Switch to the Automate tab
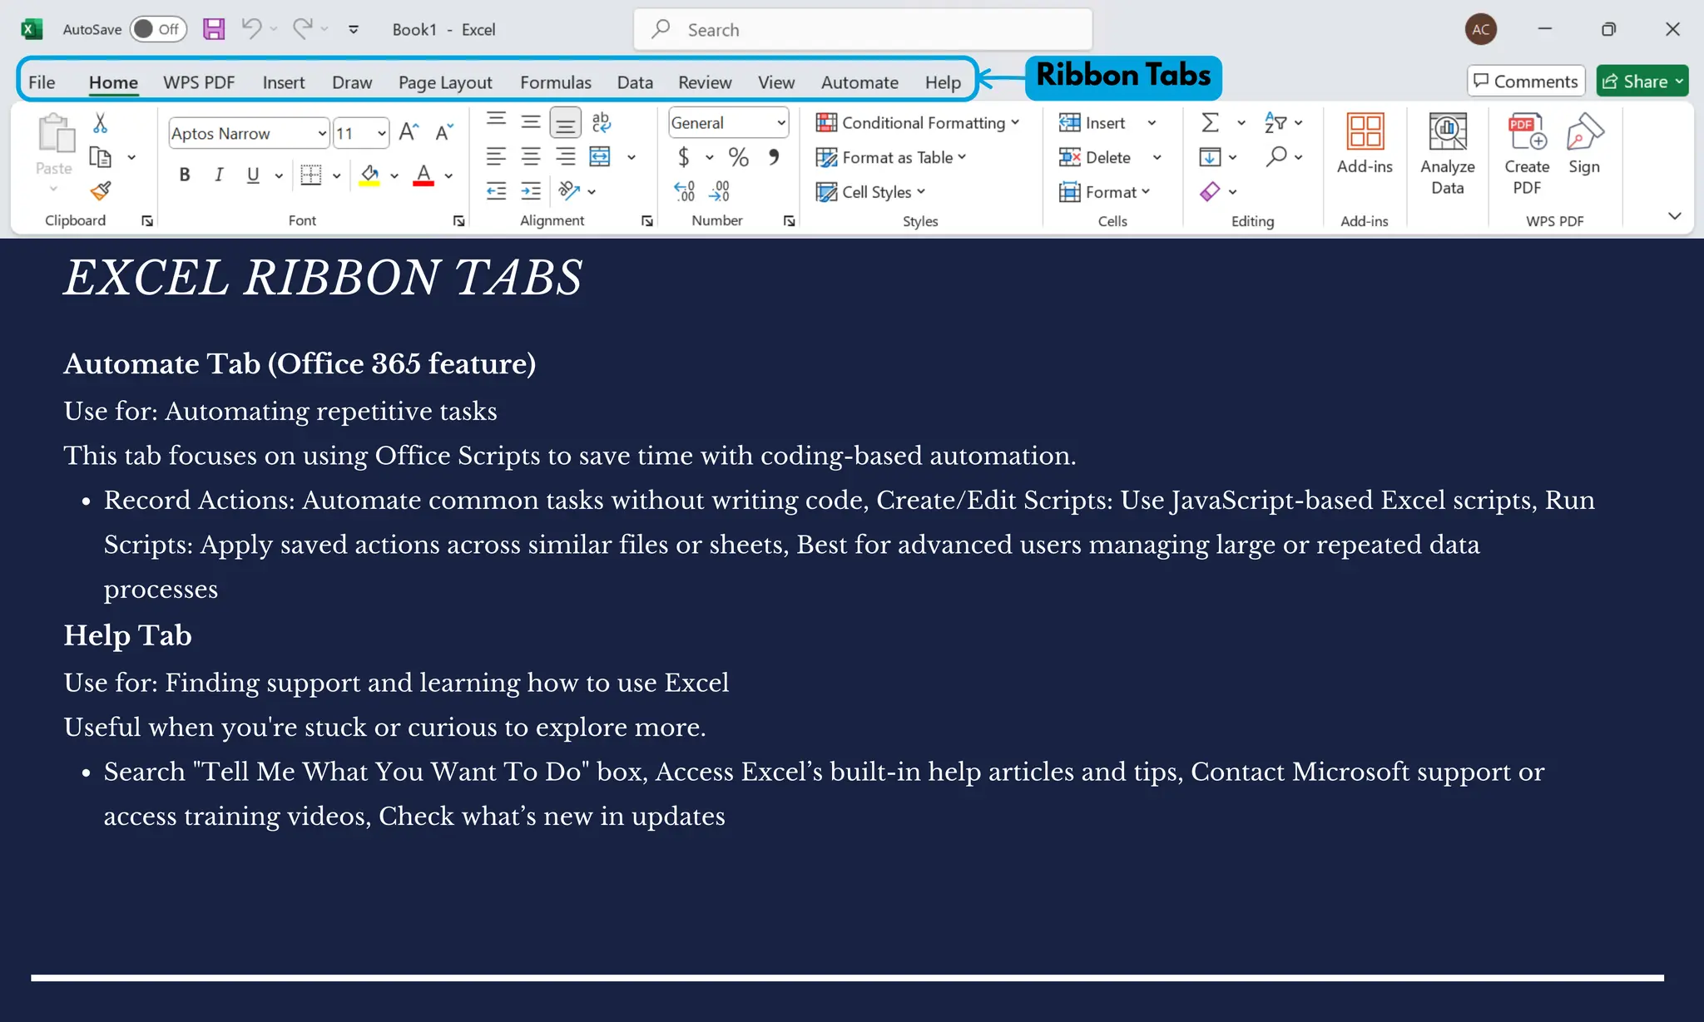The width and height of the screenshot is (1704, 1022). click(x=859, y=82)
